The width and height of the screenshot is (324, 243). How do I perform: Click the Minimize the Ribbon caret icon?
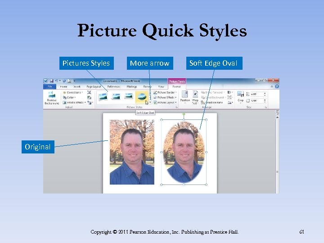tap(272, 86)
